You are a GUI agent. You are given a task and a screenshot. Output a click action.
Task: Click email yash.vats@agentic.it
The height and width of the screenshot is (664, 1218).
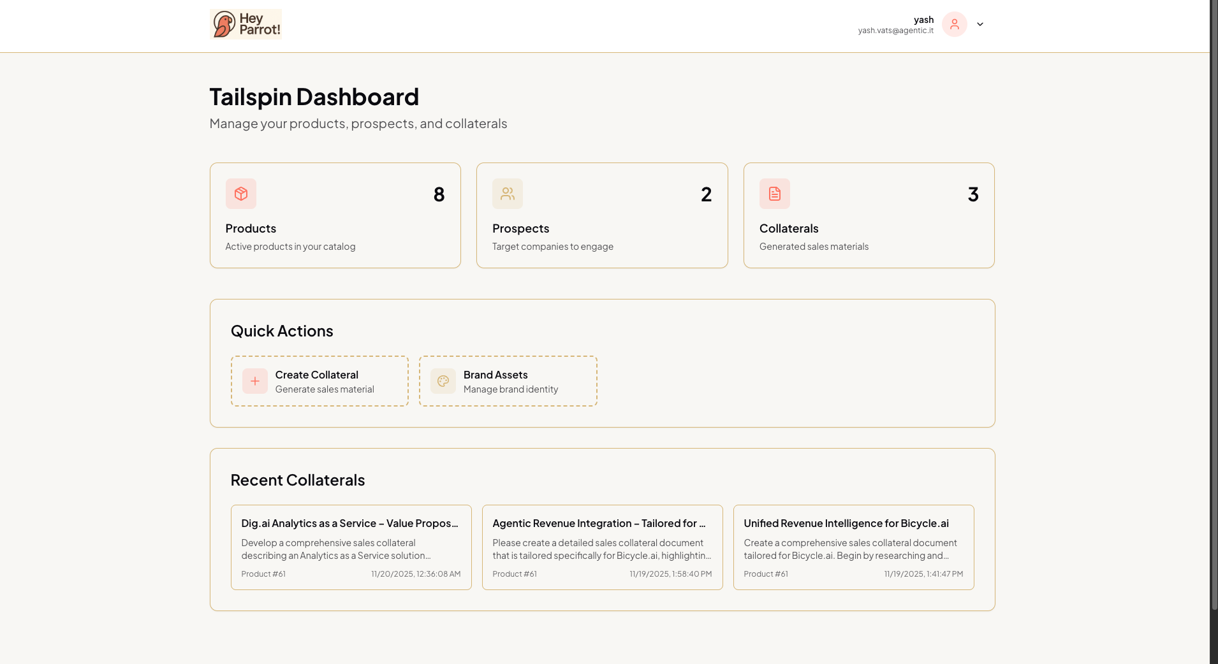[895, 31]
